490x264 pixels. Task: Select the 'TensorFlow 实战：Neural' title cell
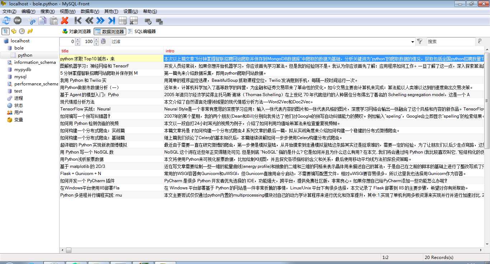[x=112, y=109]
